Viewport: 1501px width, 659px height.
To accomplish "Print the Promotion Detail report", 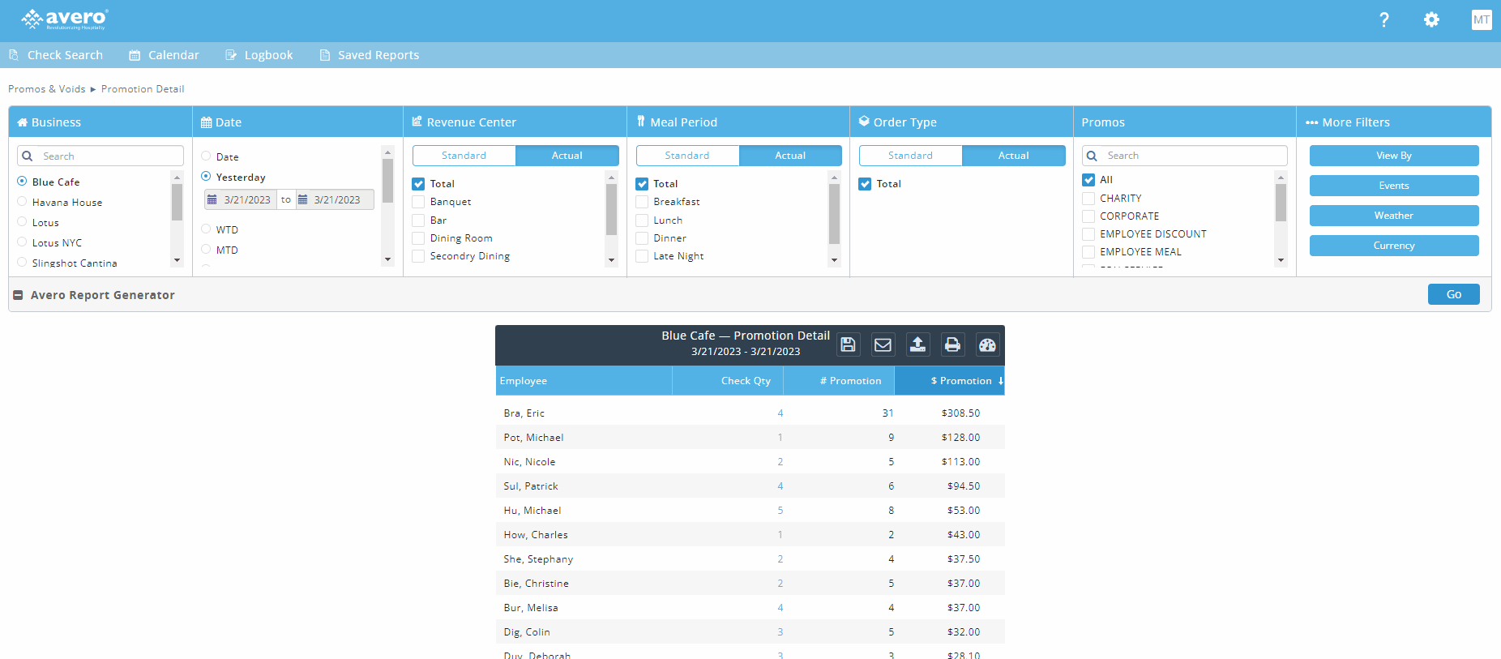I will [952, 344].
